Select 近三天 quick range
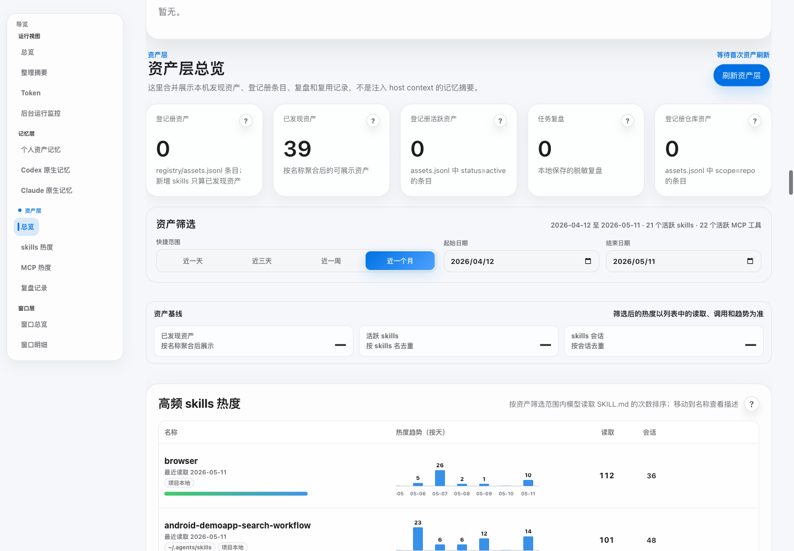 [x=262, y=261]
